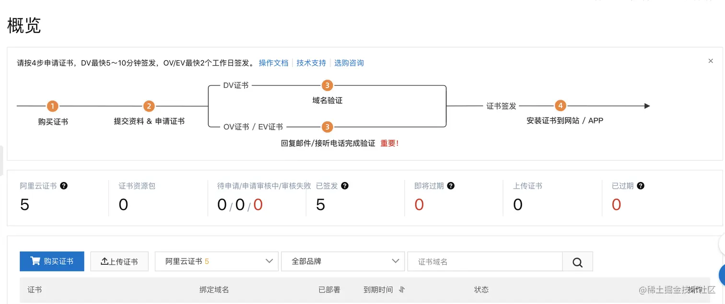Click the help icon next to 已过期
Image resolution: width=725 pixels, height=304 pixels.
pyautogui.click(x=641, y=186)
